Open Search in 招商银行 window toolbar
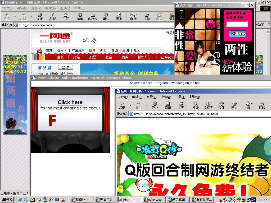 [80, 17]
